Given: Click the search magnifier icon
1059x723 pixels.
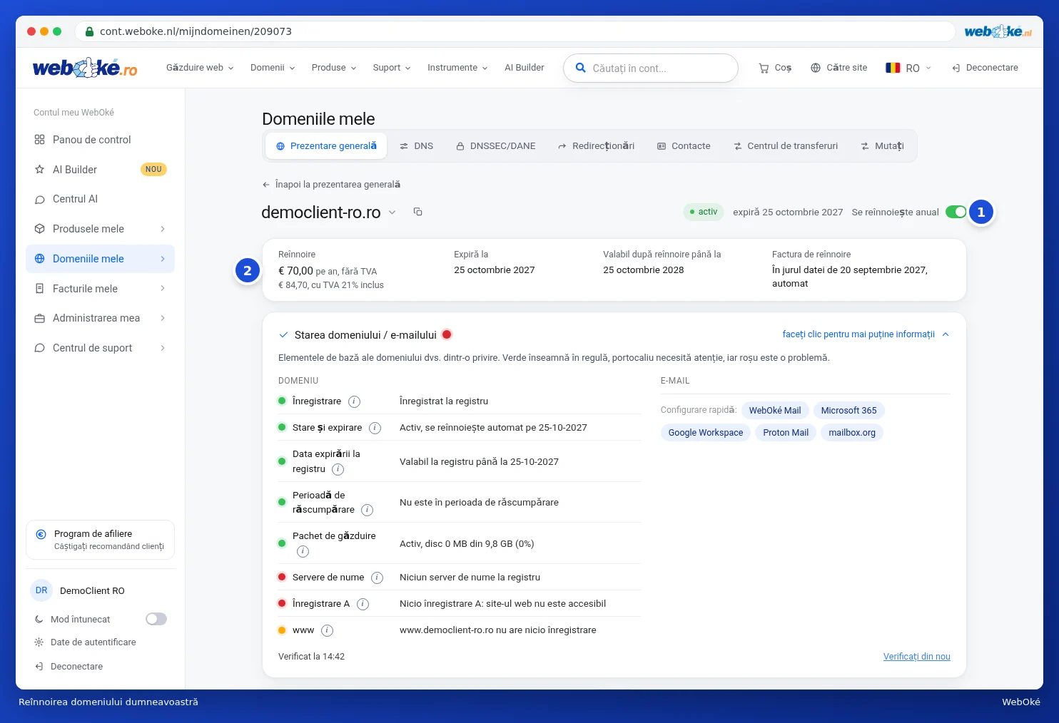Looking at the screenshot, I should tap(581, 68).
